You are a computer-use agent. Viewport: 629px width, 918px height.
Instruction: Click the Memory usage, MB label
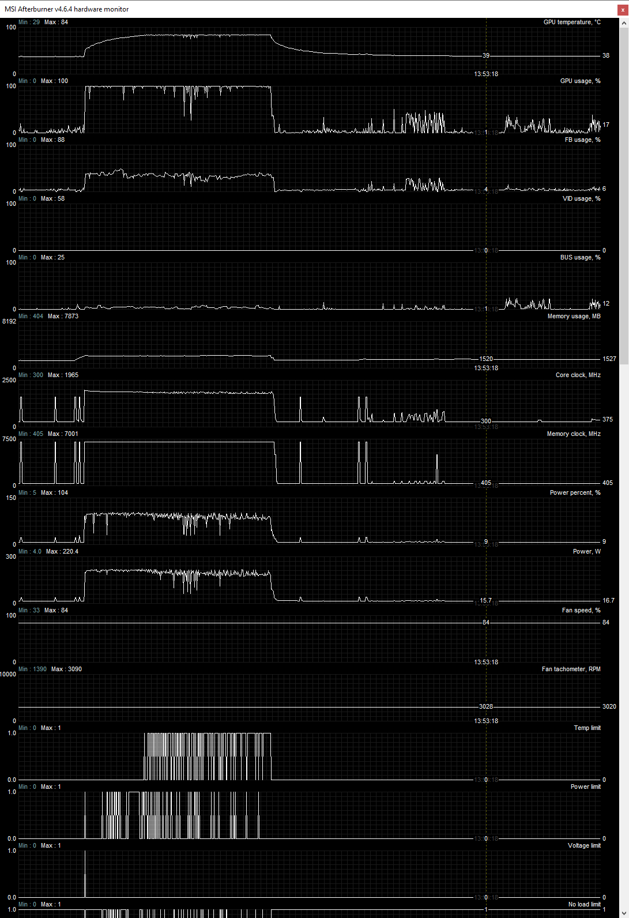pyautogui.click(x=574, y=317)
